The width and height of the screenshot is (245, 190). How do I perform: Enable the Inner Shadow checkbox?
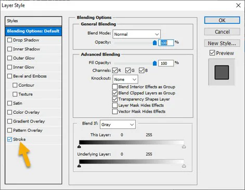[x=9, y=49]
